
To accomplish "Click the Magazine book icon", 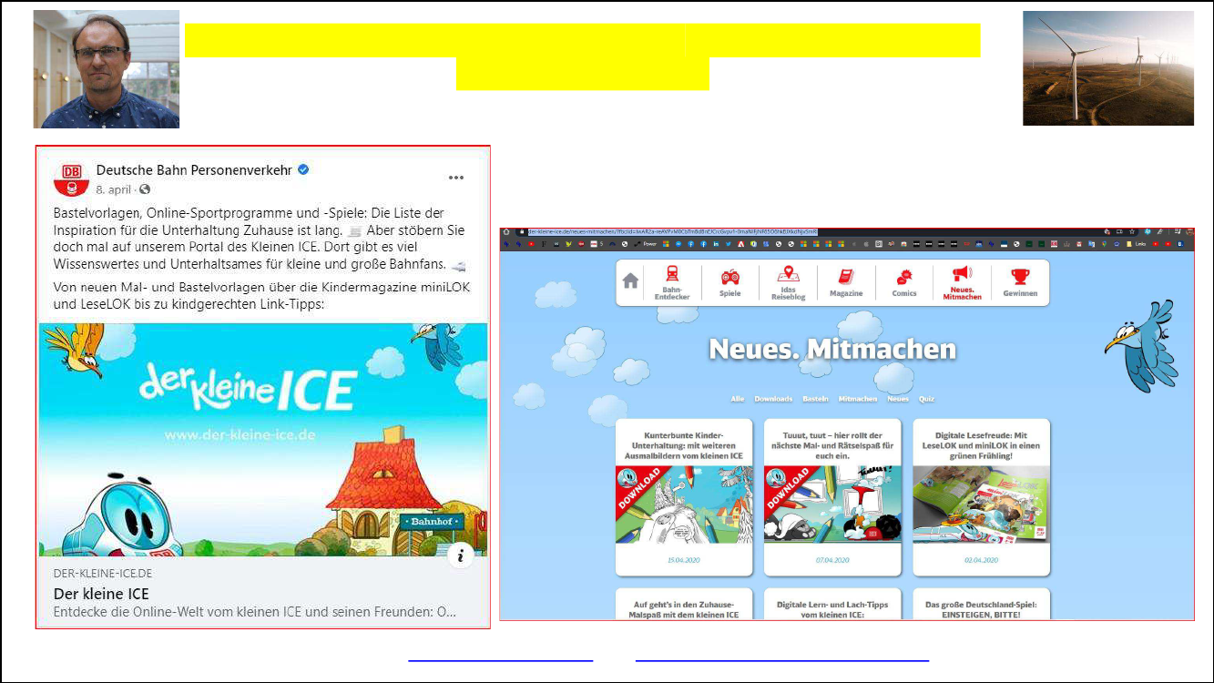I will tap(846, 277).
